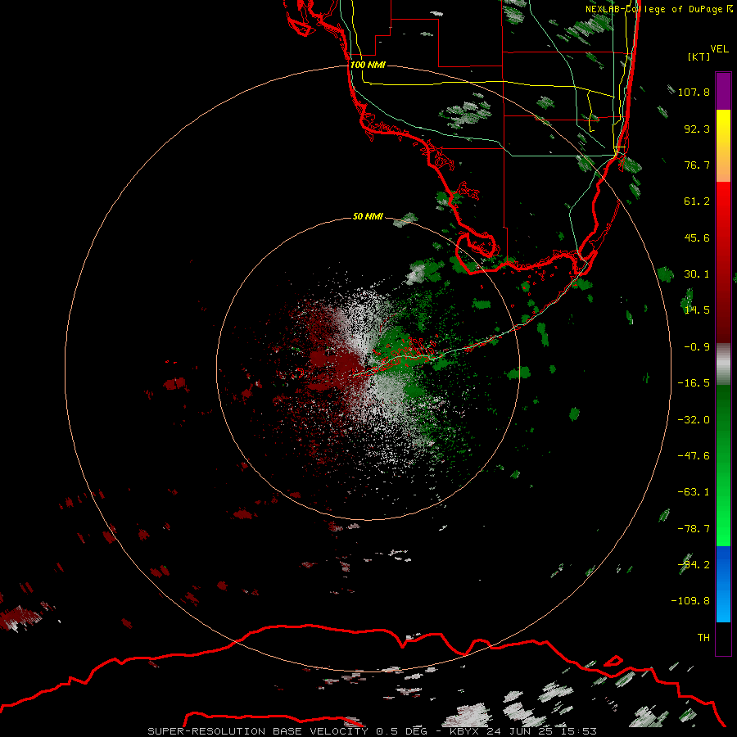Click the 61.2 velocity scale value
Screen dimensions: 737x737
697,201
